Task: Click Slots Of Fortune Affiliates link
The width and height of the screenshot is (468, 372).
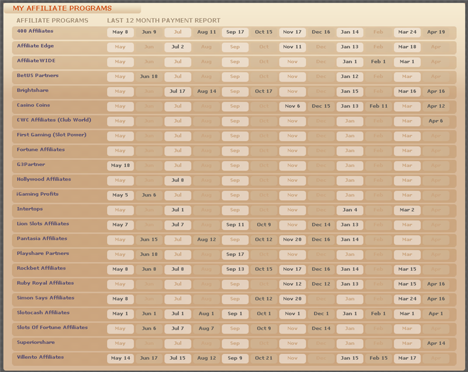Action: pyautogui.click(x=52, y=328)
